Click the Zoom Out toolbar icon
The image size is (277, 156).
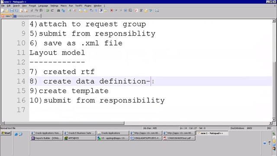74,10
